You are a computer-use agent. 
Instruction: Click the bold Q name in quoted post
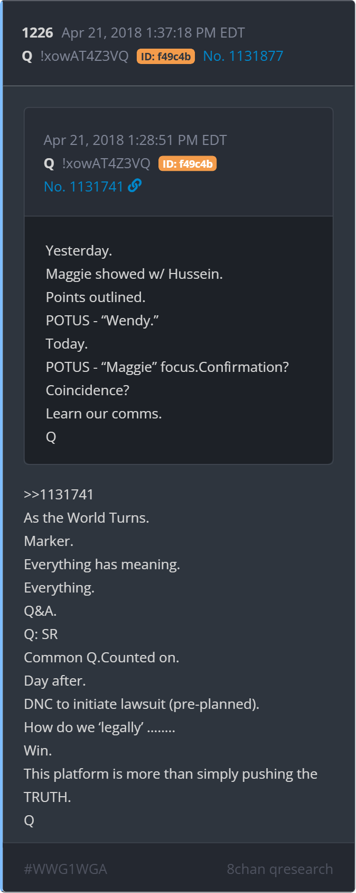pyautogui.click(x=49, y=164)
